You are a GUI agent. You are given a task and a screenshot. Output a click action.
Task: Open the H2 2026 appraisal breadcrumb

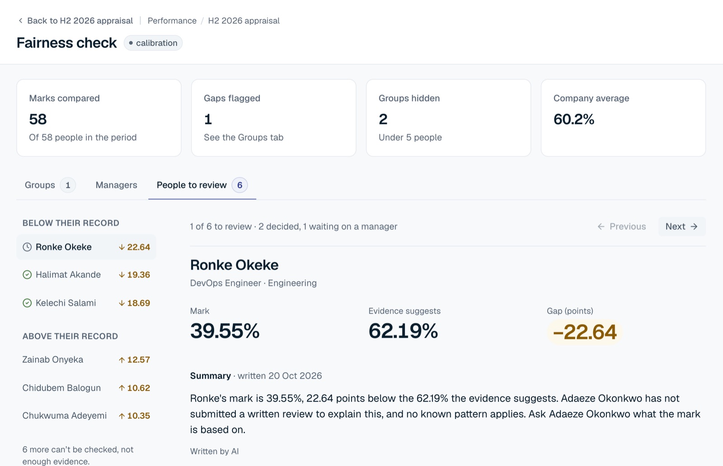(x=244, y=21)
